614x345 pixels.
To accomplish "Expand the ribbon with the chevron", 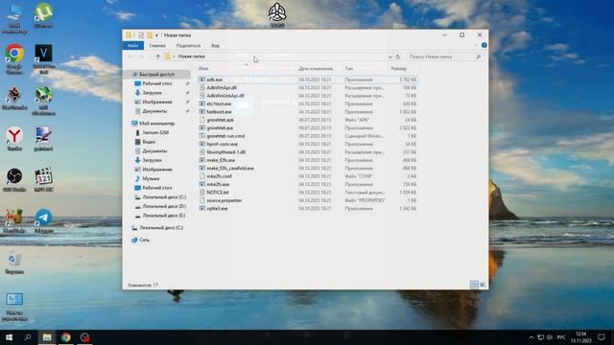I will 476,45.
